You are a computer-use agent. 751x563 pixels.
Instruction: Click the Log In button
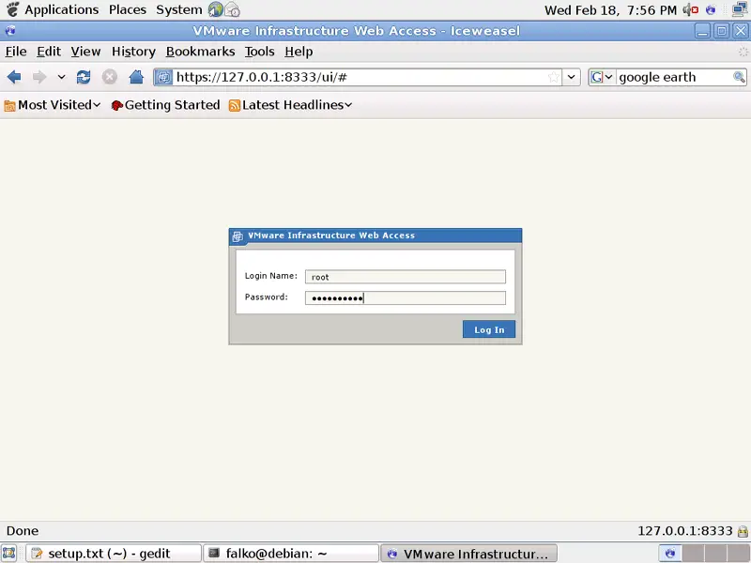(489, 329)
